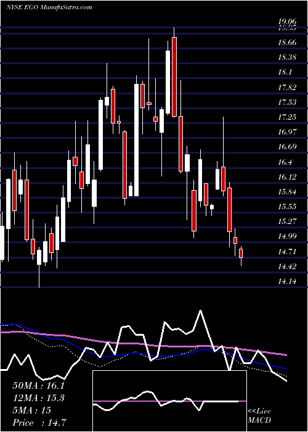Viewport: 308px width, 432px height.
Task: Click the 18.38 price axis label
Action: (288, 57)
